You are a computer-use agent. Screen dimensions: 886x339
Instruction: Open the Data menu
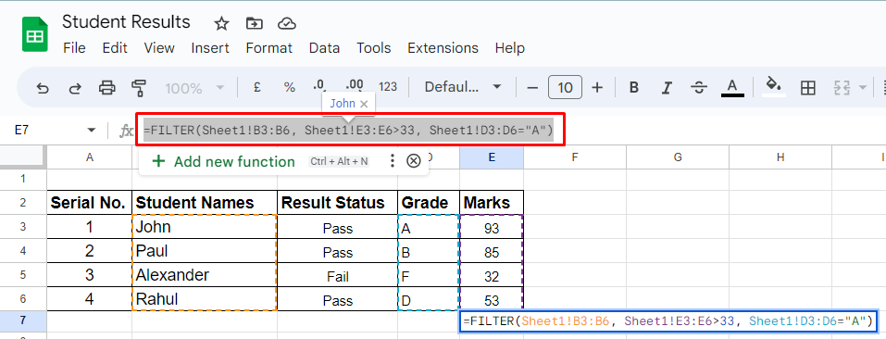324,48
